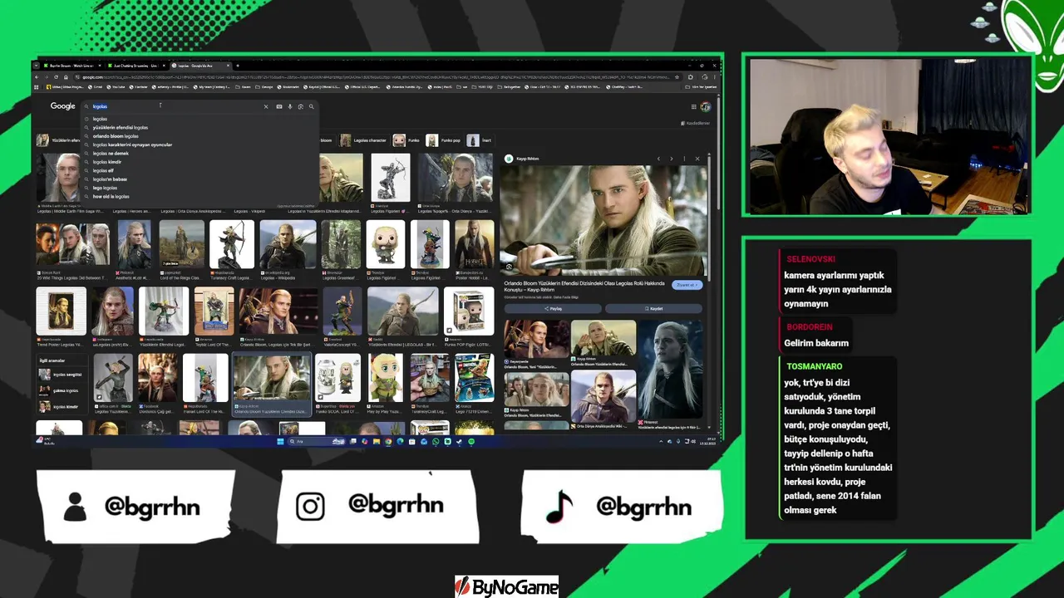
Task: Open Spotify from the taskbar
Action: pos(471,442)
